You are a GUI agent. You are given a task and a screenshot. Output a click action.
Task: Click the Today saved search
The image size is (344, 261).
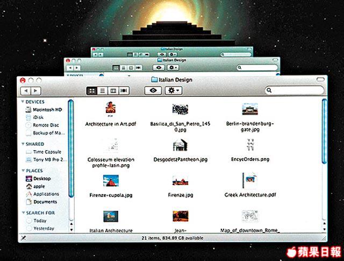40,221
